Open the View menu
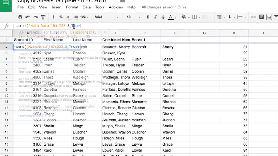 [43, 7]
